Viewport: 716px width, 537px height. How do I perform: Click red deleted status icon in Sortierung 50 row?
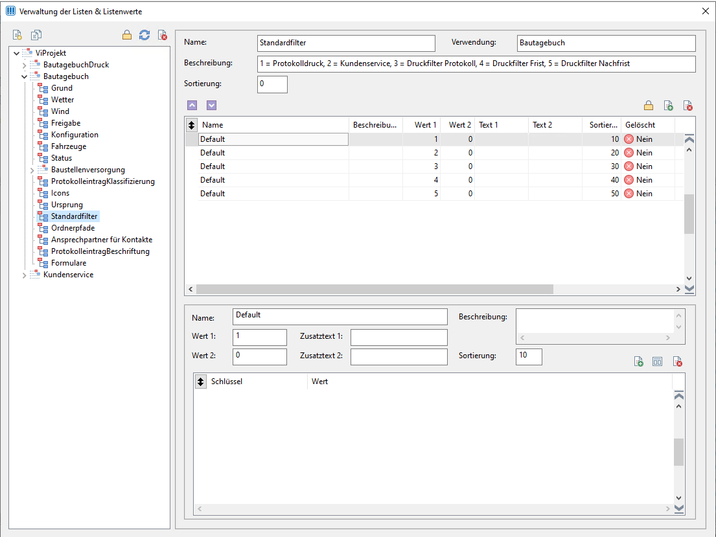click(x=629, y=194)
